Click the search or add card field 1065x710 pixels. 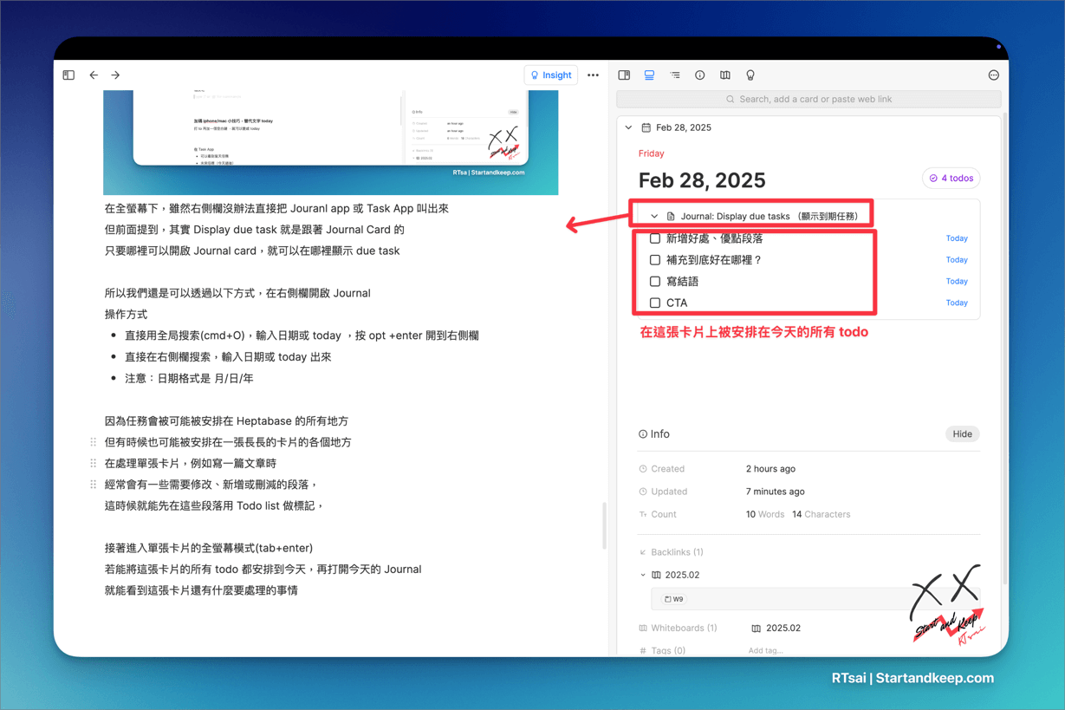coord(808,100)
